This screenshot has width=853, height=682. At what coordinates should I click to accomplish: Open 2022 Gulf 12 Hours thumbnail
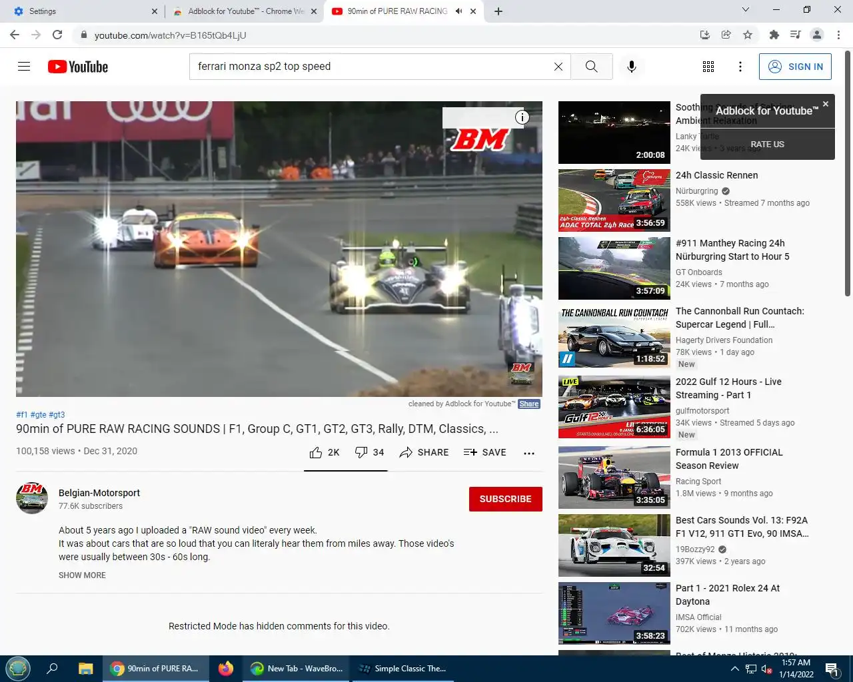click(614, 407)
